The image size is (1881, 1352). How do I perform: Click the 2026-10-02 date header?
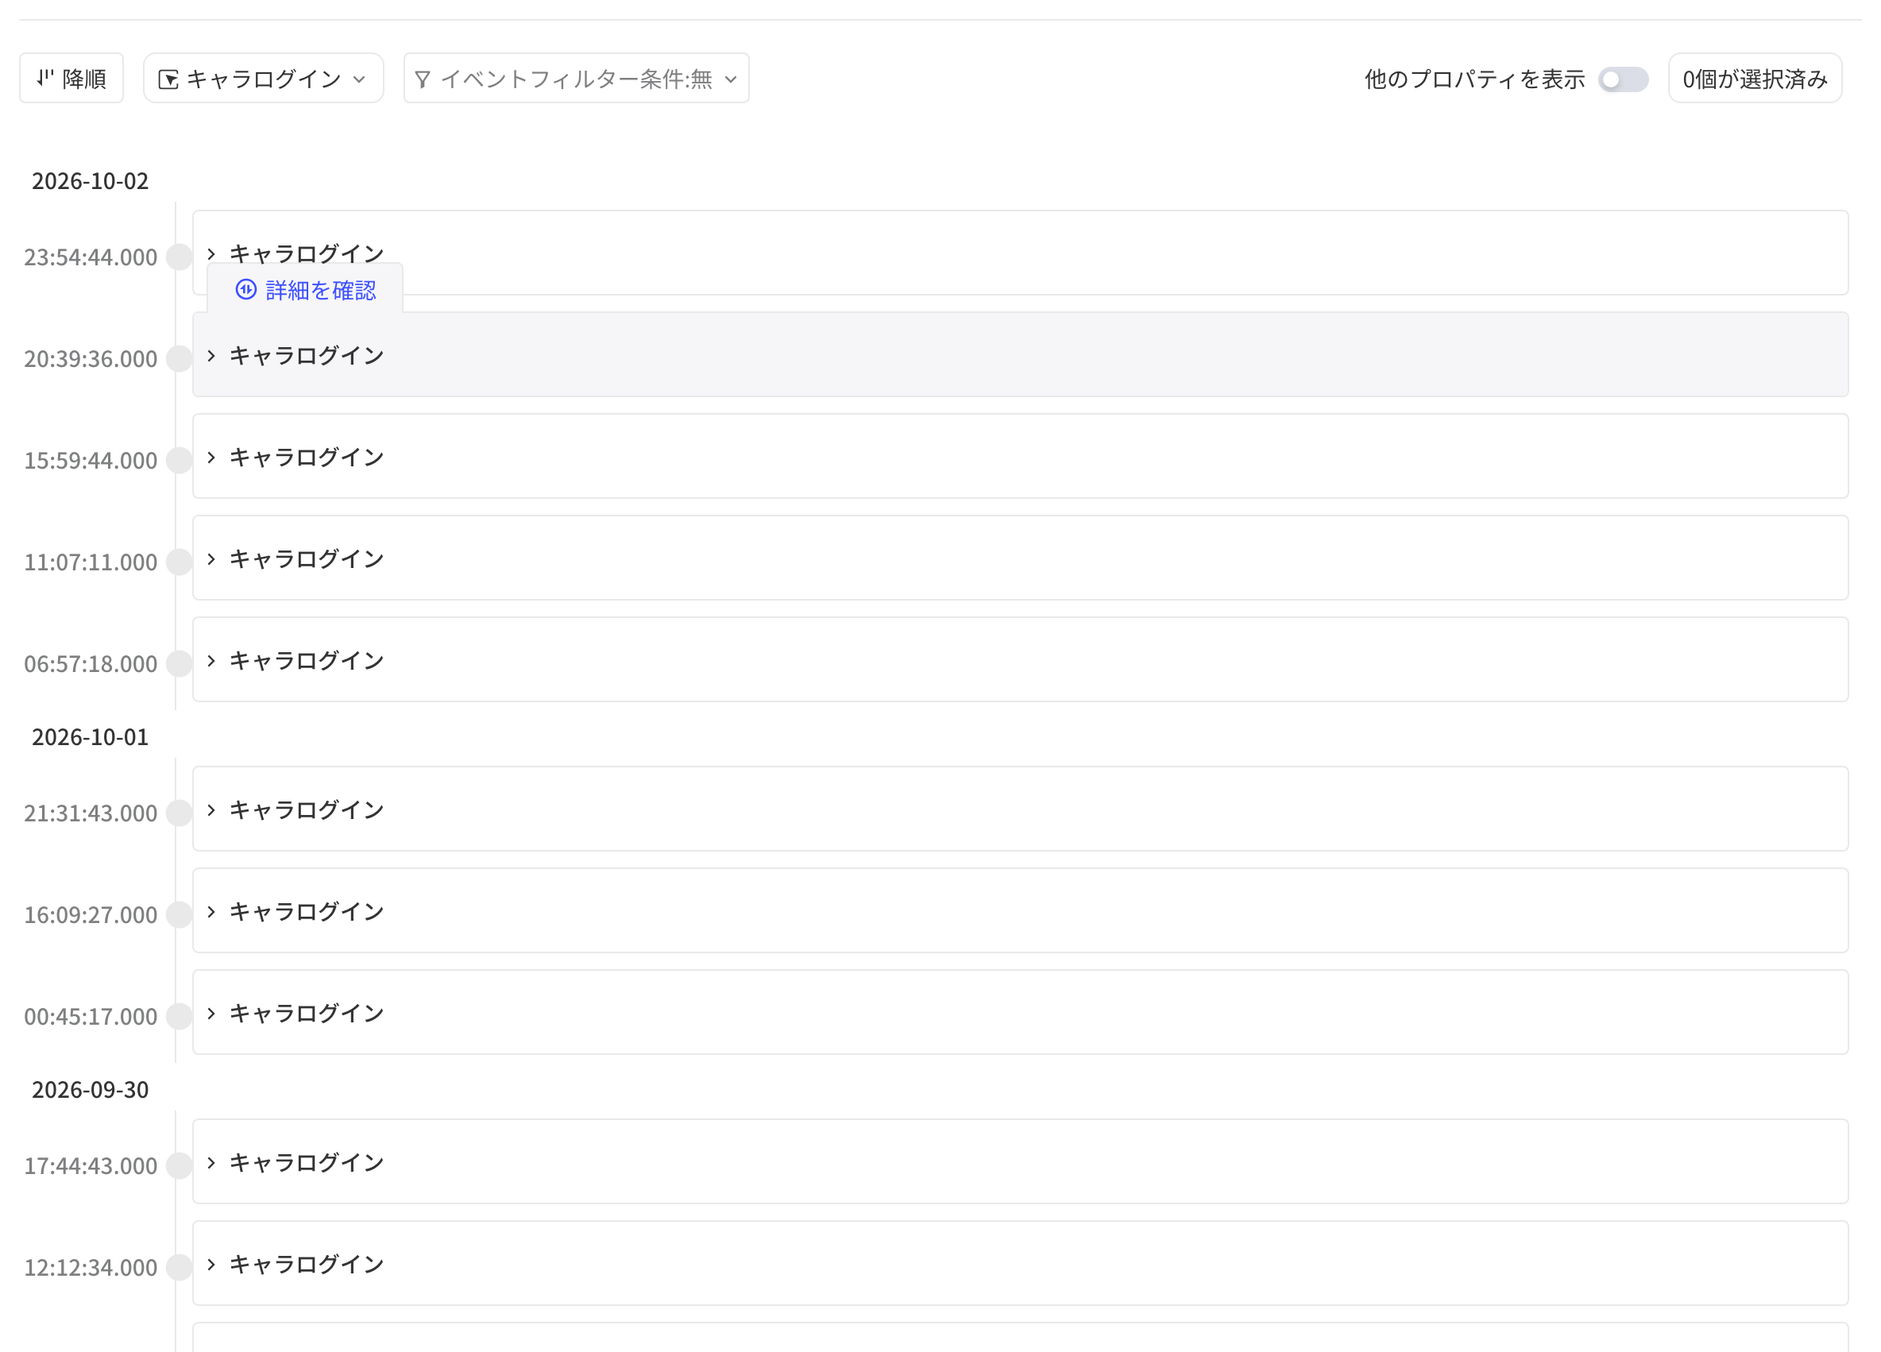[x=91, y=181]
